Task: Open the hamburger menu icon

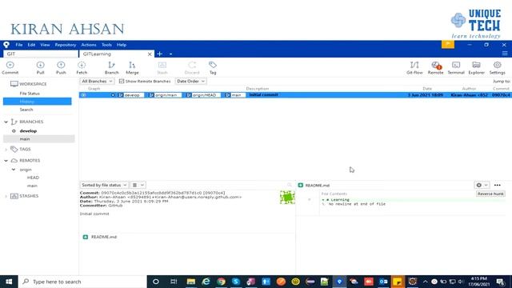Action: (x=505, y=54)
